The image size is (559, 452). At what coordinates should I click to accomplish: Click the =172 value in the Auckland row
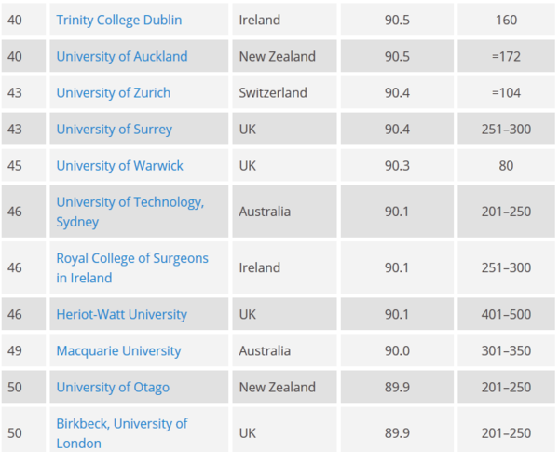506,56
